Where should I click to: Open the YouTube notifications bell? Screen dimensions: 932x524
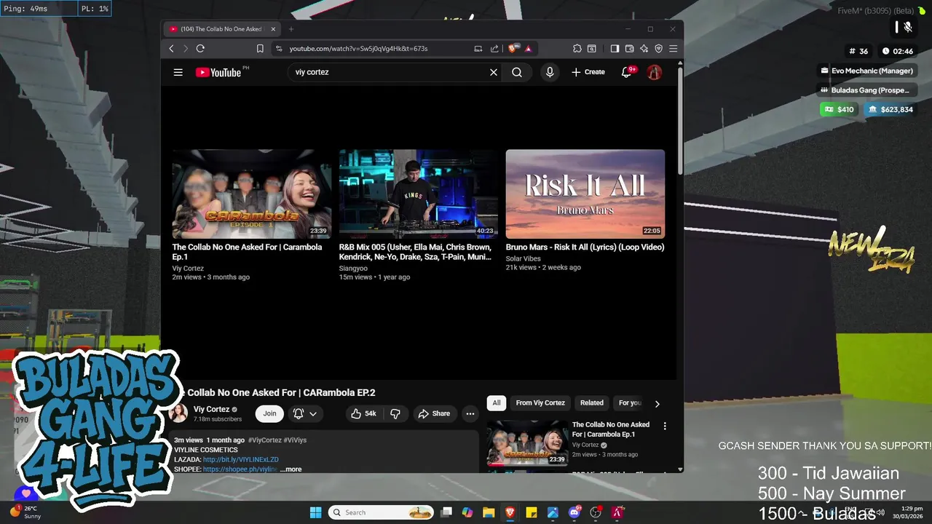626,72
